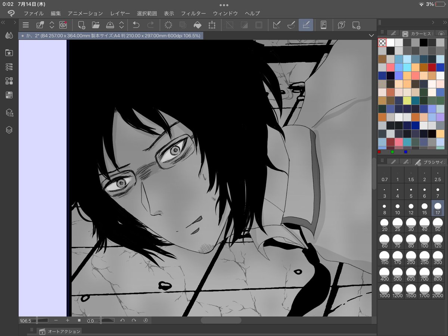
Task: Click the clear/delete spinner icon
Action: [168, 25]
